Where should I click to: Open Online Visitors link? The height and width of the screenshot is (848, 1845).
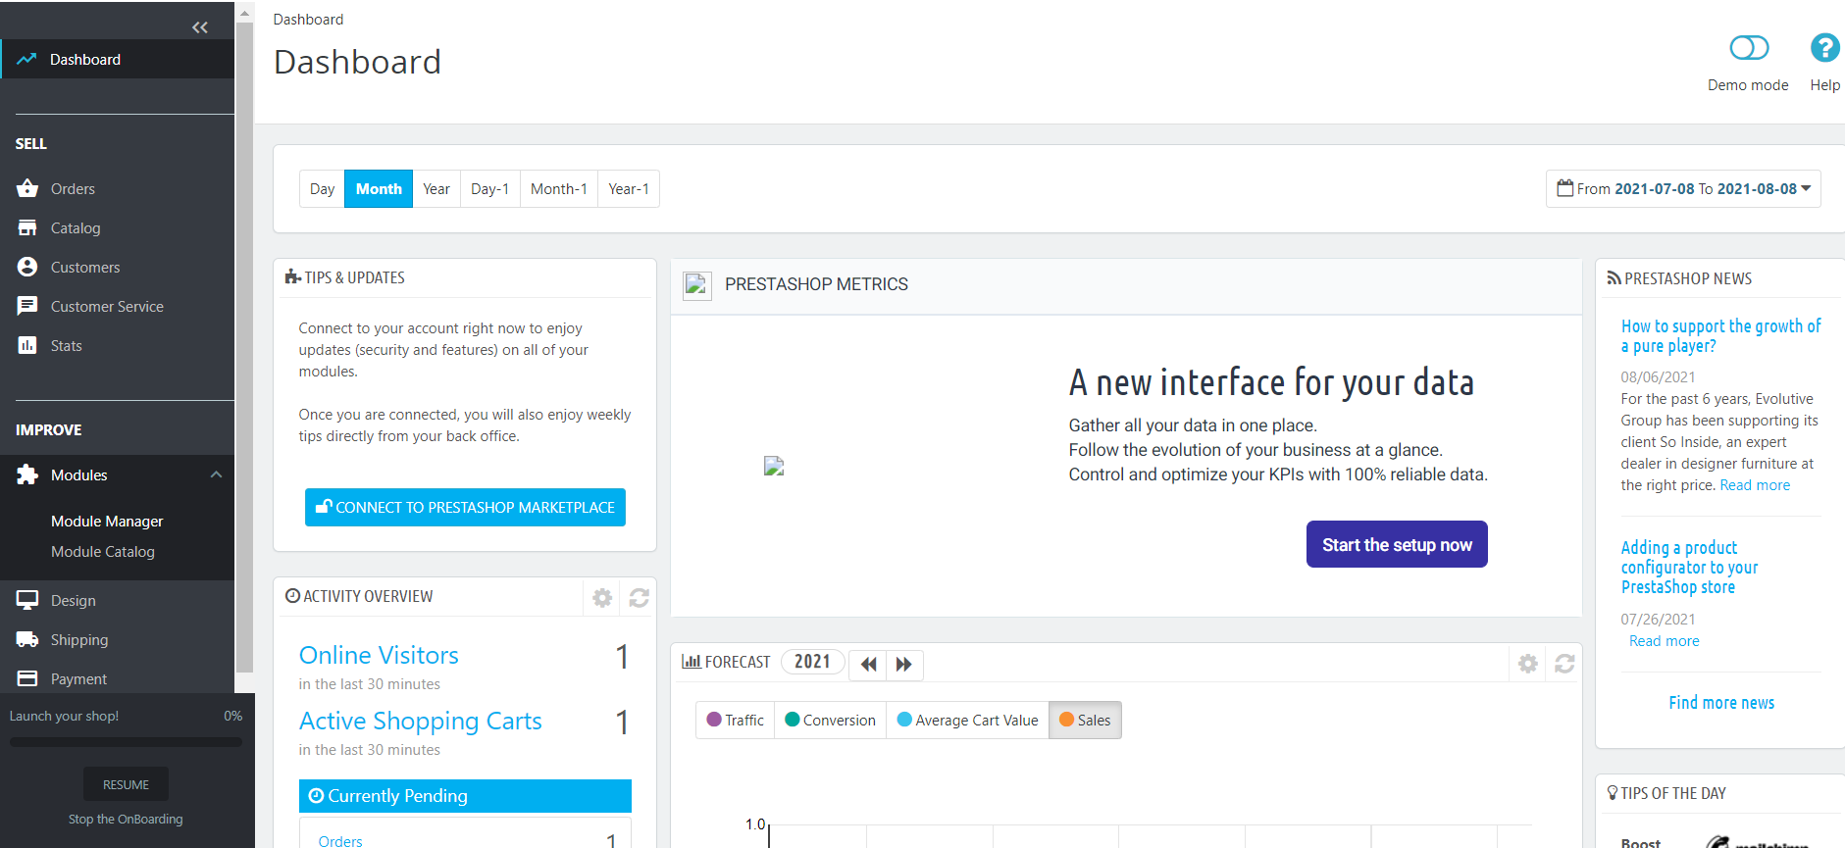[379, 655]
